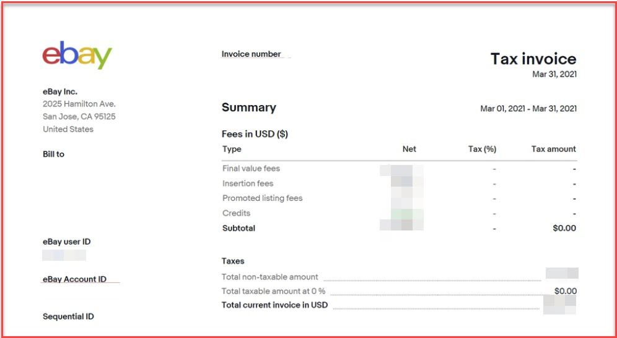The width and height of the screenshot is (617, 338).
Task: Select 'Total current invoice in USD' label
Action: (x=274, y=305)
